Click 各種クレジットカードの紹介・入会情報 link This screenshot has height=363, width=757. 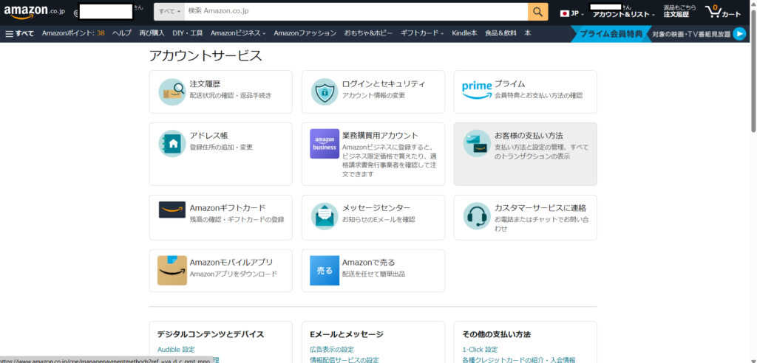coord(518,359)
